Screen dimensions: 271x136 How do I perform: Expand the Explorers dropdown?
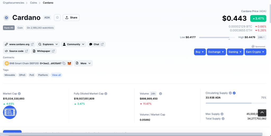48,44
